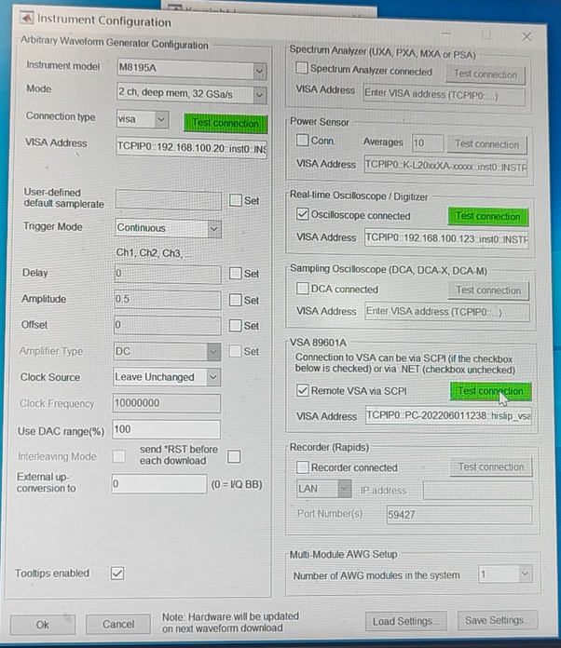Image resolution: width=561 pixels, height=648 pixels.
Task: Check Spectrum Analyzer connected
Action: tap(302, 68)
